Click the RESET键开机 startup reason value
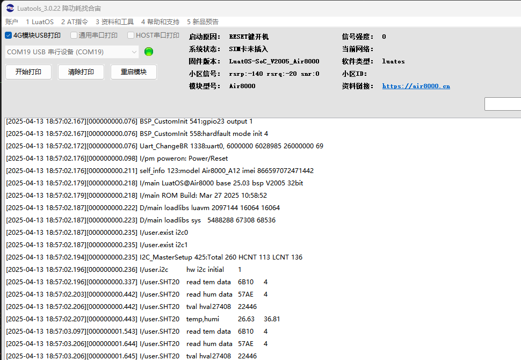The width and height of the screenshot is (521, 360). 249,37
